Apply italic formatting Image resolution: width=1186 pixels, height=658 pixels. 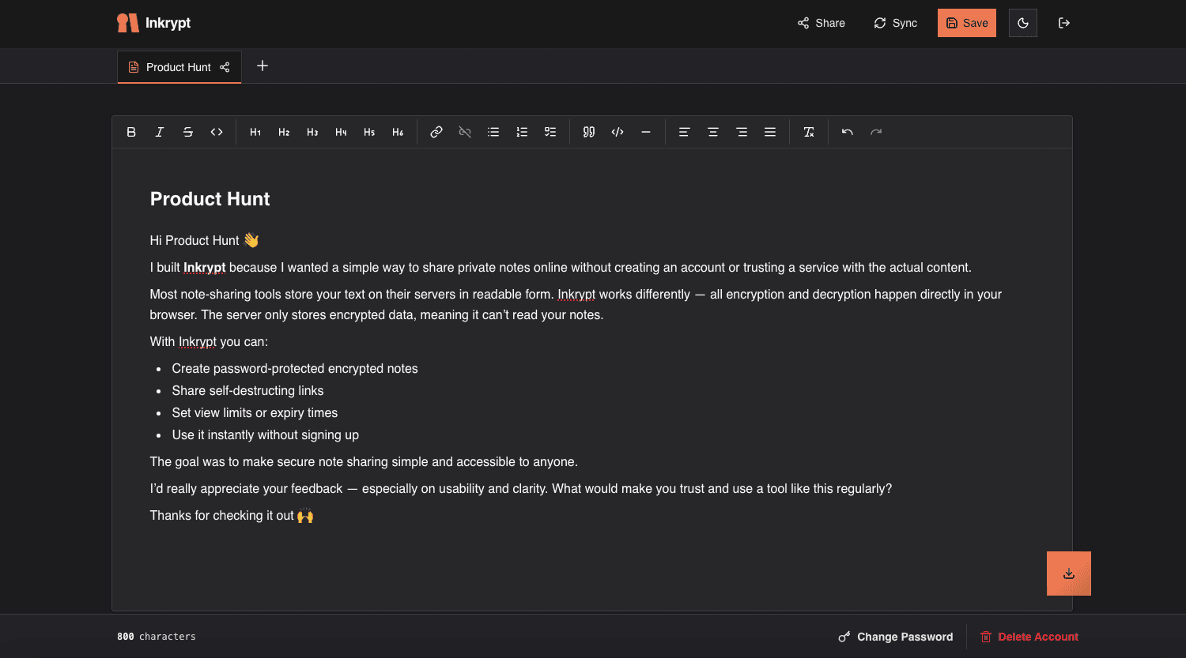[160, 132]
